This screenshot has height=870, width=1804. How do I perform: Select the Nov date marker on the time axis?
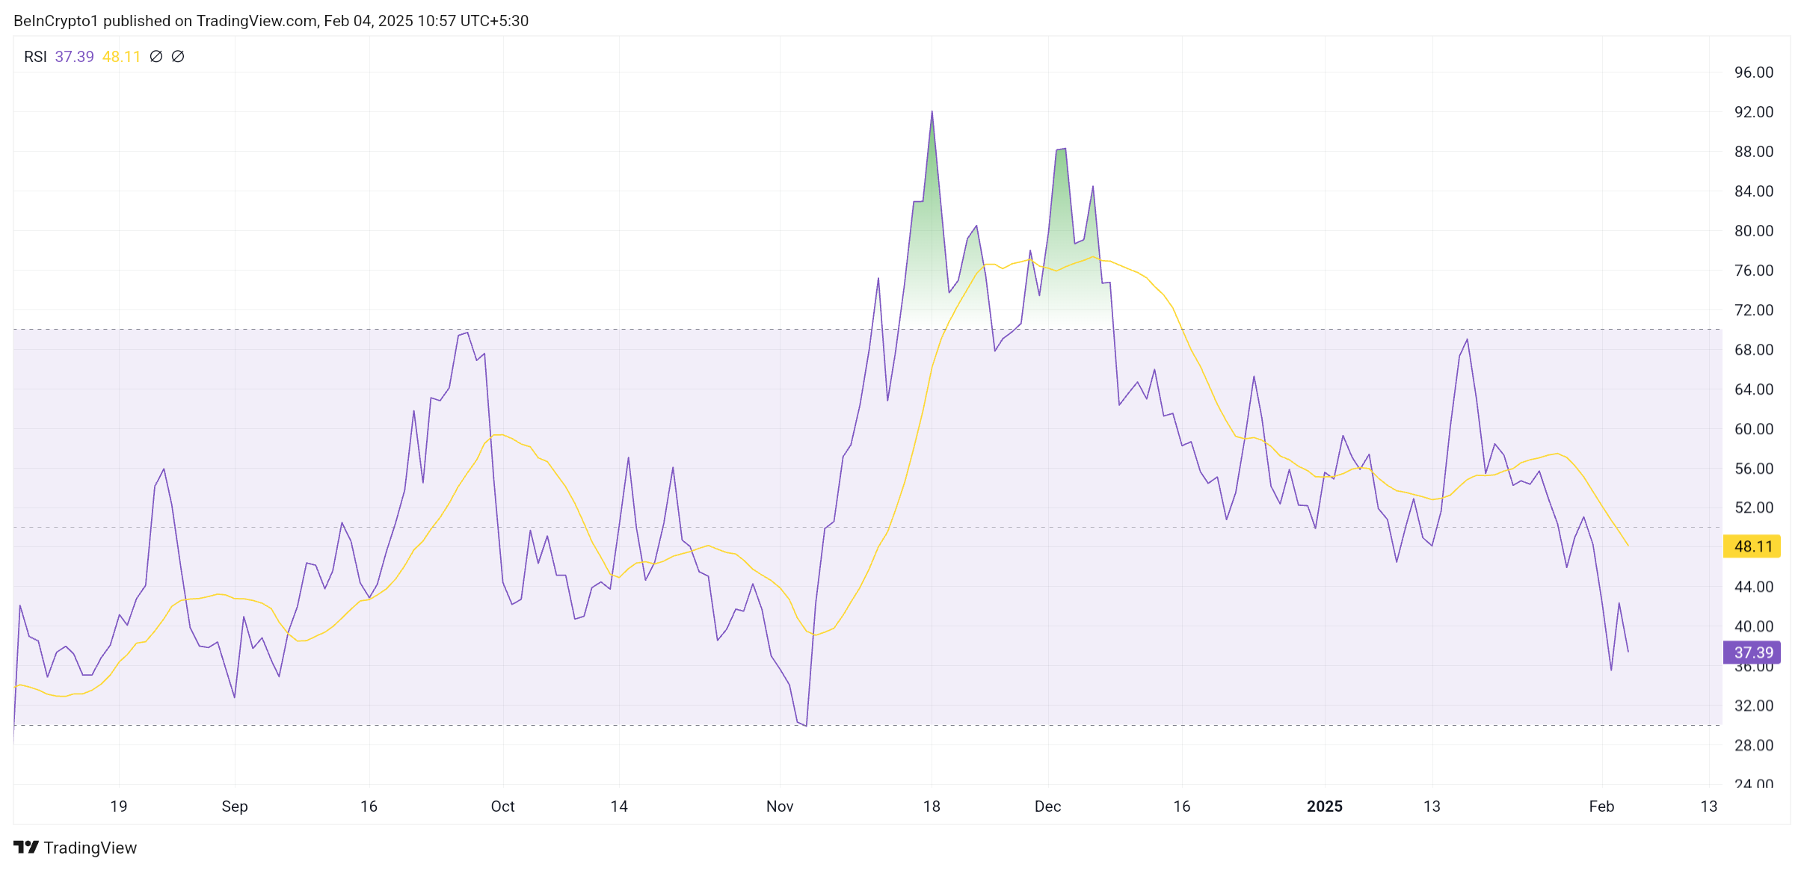point(779,806)
